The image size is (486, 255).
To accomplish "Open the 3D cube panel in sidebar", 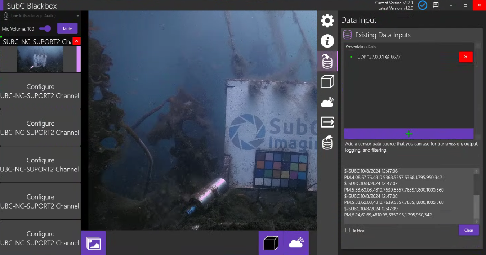I will [x=327, y=82].
